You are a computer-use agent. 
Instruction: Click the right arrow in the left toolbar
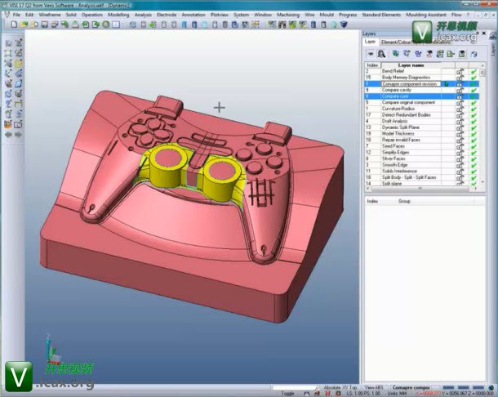19,135
